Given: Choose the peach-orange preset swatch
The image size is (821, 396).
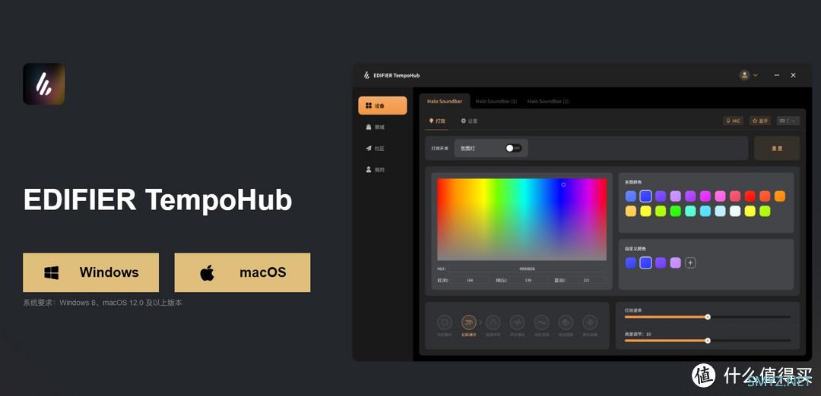Looking at the screenshot, I should [x=631, y=211].
